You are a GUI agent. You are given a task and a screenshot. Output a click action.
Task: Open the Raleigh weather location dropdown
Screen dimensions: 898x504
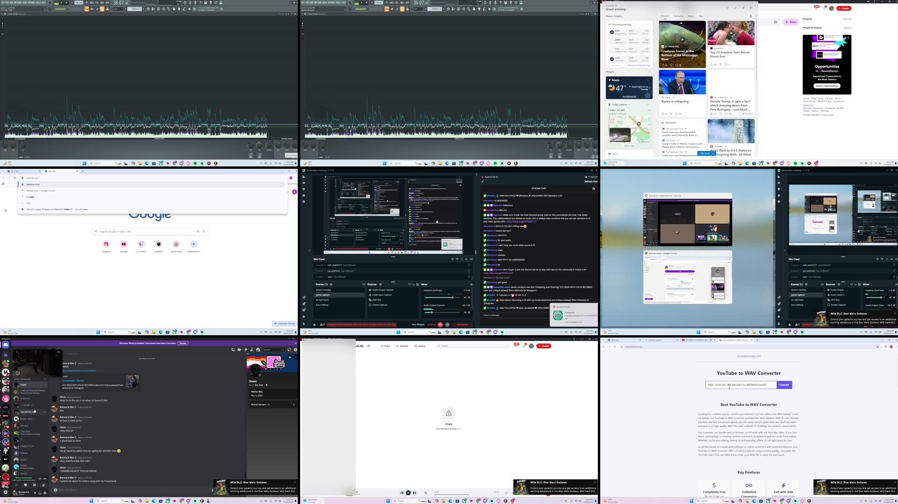[x=616, y=80]
